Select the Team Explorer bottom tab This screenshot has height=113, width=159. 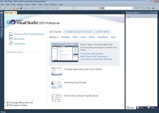click(x=141, y=108)
